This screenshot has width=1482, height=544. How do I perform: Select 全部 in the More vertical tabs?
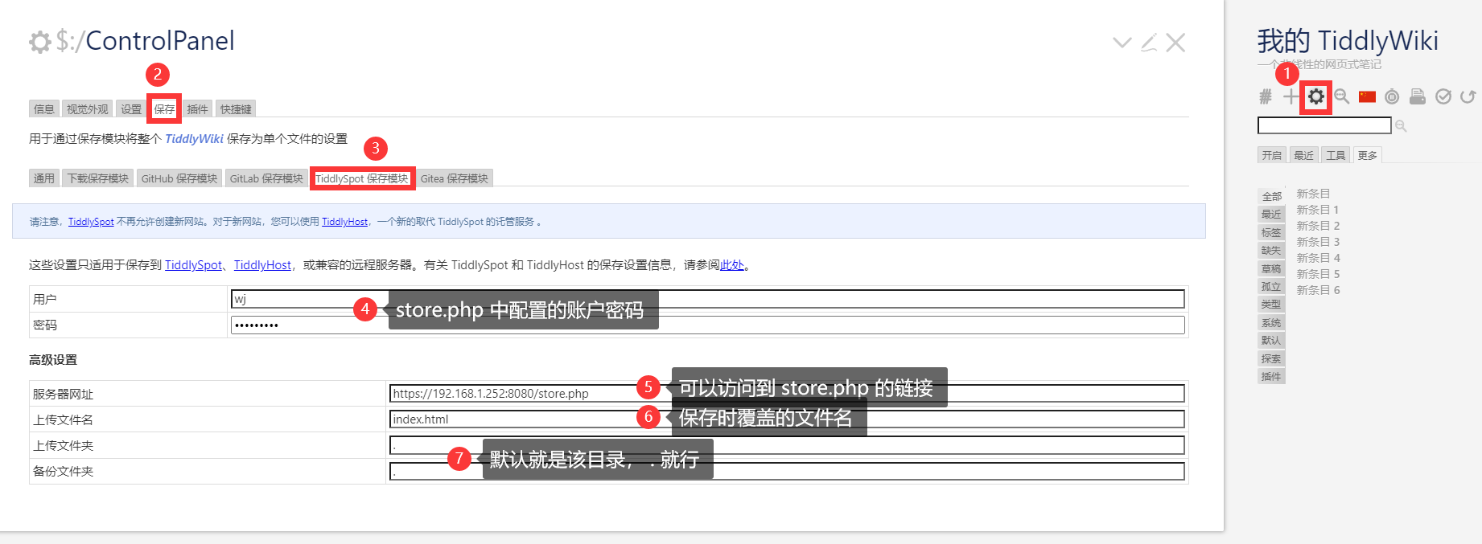point(1271,196)
